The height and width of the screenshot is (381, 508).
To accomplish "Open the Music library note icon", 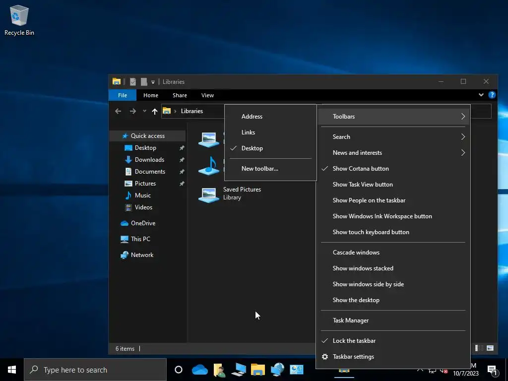I will 209,166.
